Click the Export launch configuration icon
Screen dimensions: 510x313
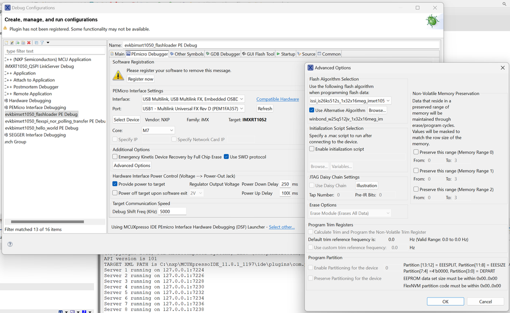[x=18, y=43]
